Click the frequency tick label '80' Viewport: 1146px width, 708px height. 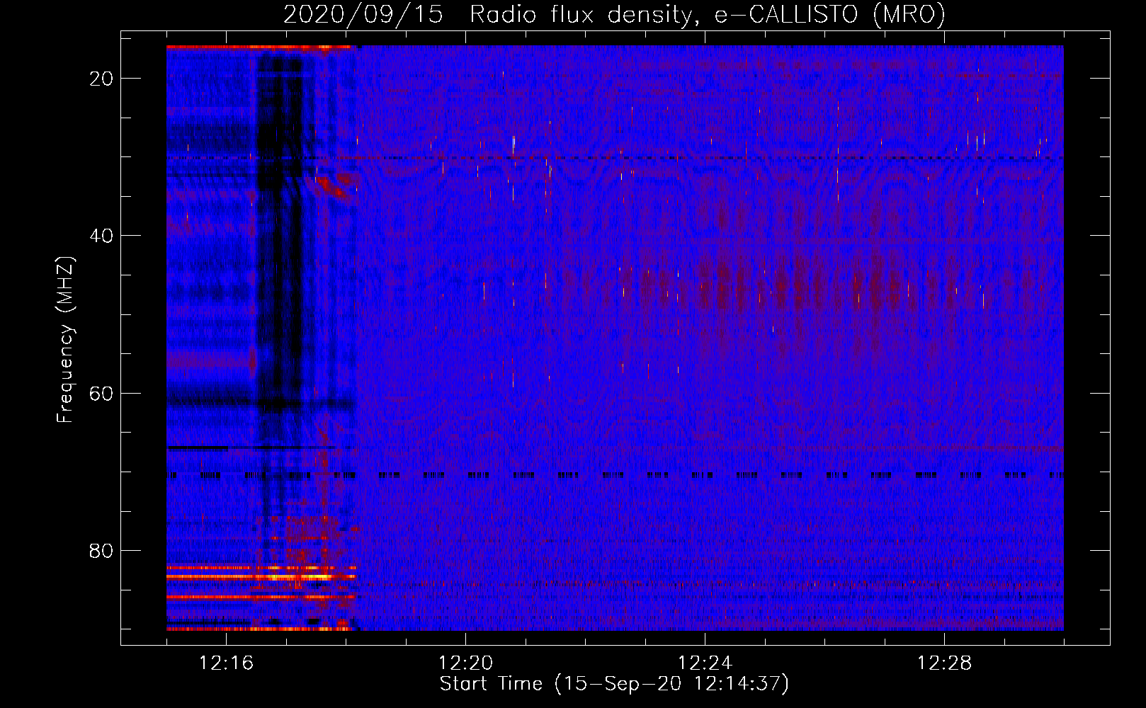pyautogui.click(x=101, y=550)
